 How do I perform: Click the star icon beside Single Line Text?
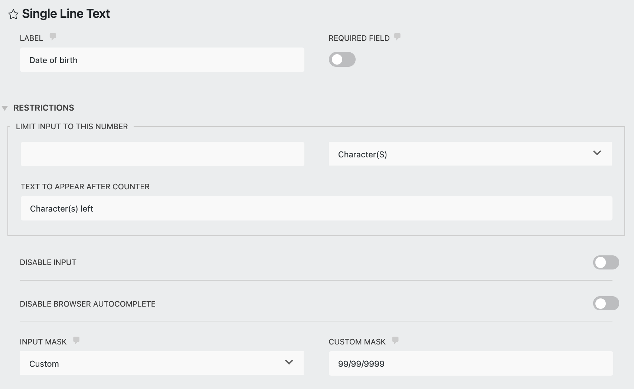pyautogui.click(x=13, y=14)
